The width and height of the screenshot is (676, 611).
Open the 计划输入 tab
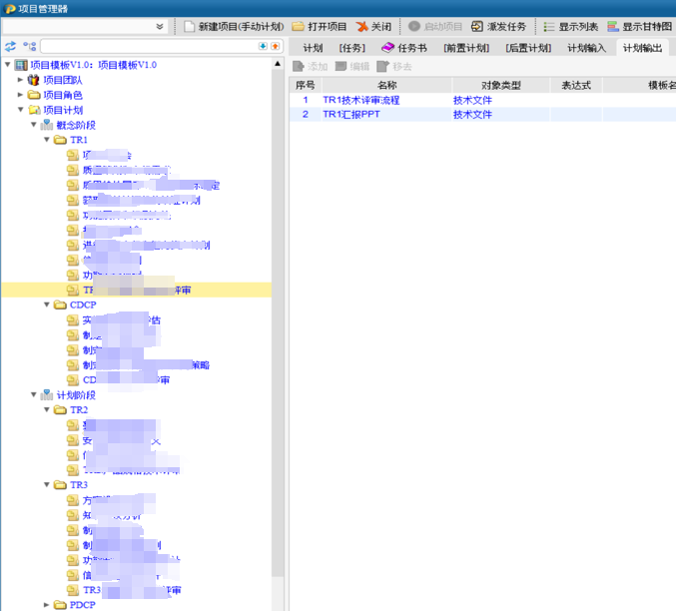tap(586, 47)
